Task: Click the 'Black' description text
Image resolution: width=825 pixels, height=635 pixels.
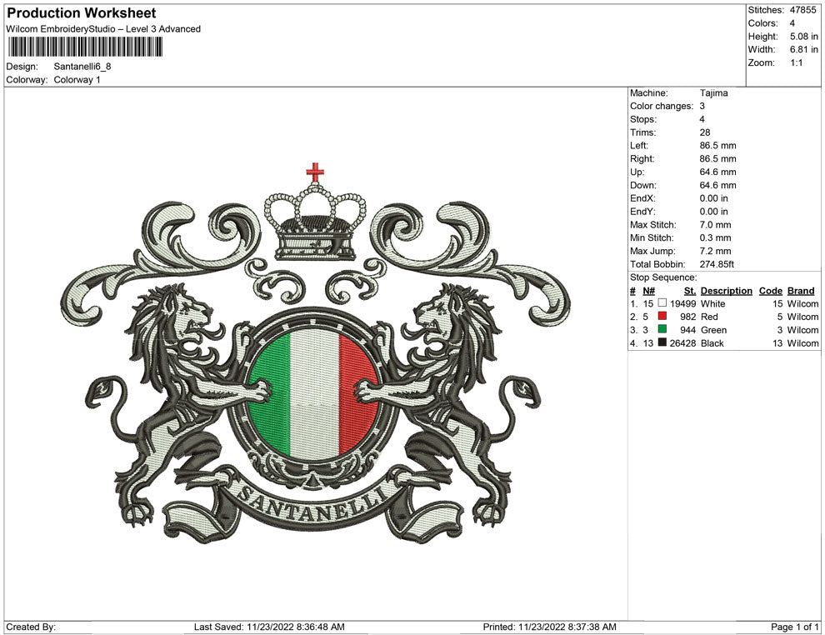Action: (x=712, y=343)
